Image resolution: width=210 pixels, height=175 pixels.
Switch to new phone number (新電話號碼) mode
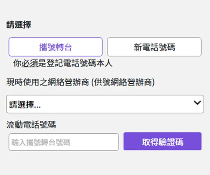tap(154, 47)
